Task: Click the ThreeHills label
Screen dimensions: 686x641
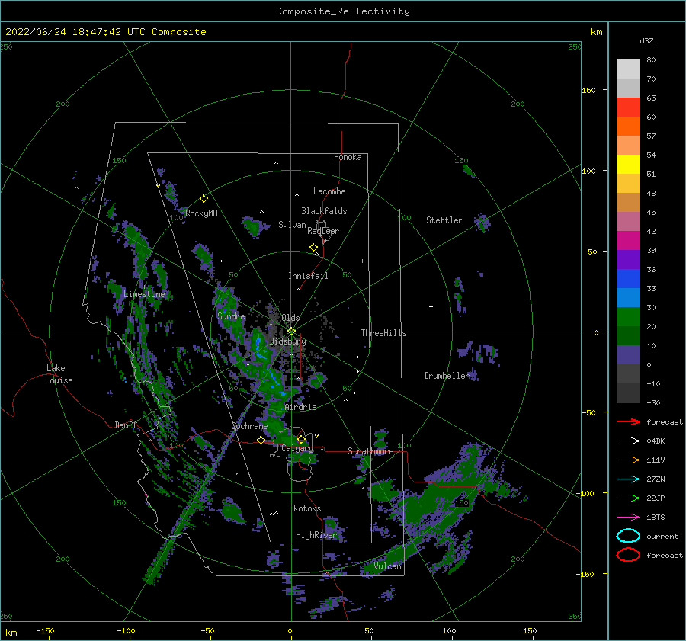Action: (383, 333)
